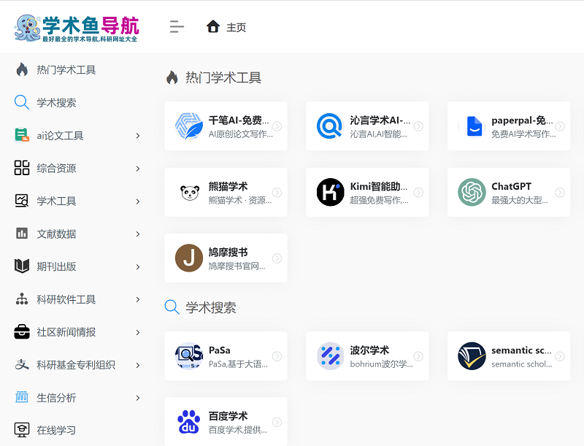Click the arrow button on semantic scholar card

click(x=560, y=356)
